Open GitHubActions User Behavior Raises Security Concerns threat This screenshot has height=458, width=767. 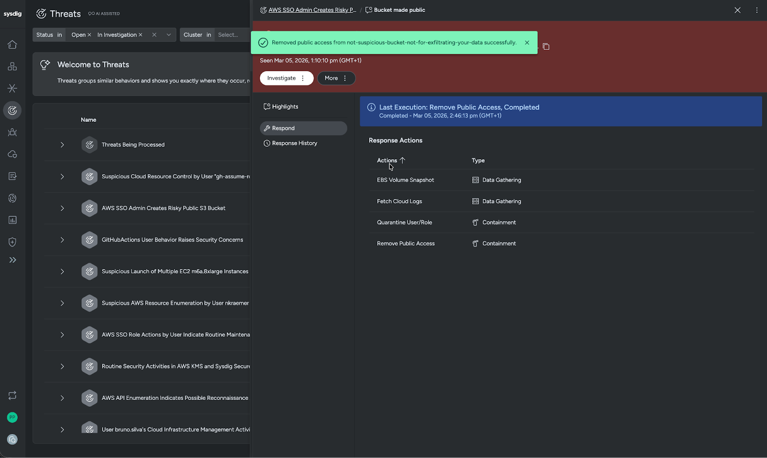pos(172,240)
